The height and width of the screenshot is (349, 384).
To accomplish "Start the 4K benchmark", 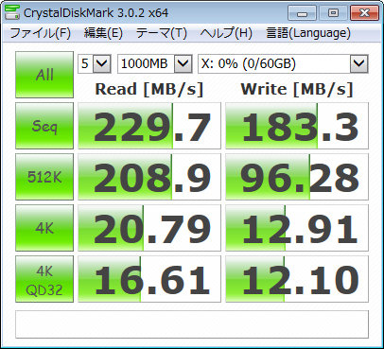I will click(x=44, y=228).
